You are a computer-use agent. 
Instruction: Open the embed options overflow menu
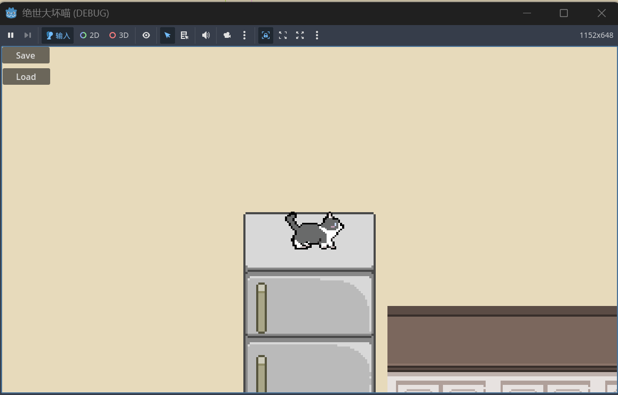pyautogui.click(x=317, y=35)
